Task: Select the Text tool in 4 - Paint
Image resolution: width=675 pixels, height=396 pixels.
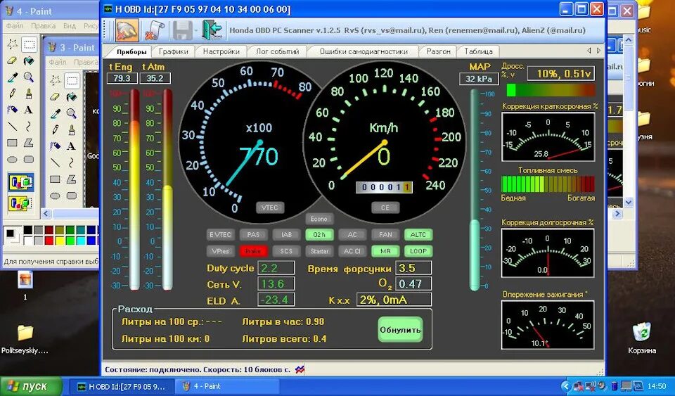Action: [29, 110]
